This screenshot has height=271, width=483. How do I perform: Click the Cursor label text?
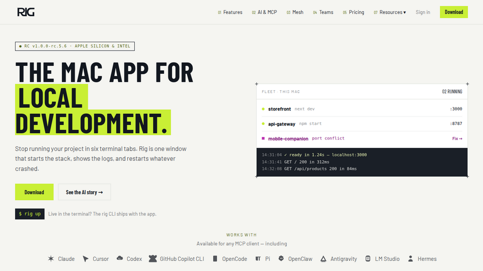[x=101, y=259]
